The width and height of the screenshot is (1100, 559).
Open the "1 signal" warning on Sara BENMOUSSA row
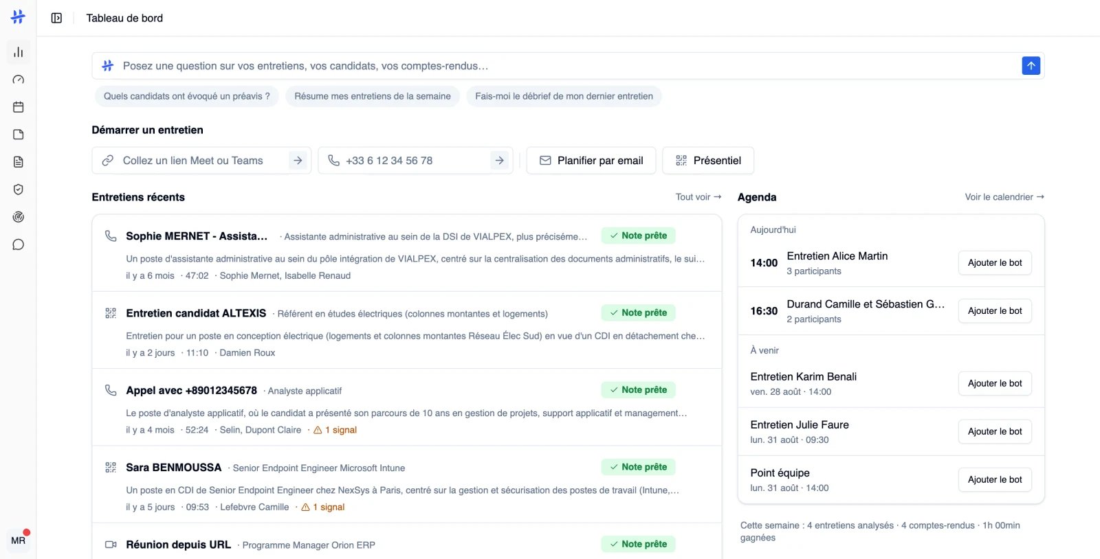323,507
